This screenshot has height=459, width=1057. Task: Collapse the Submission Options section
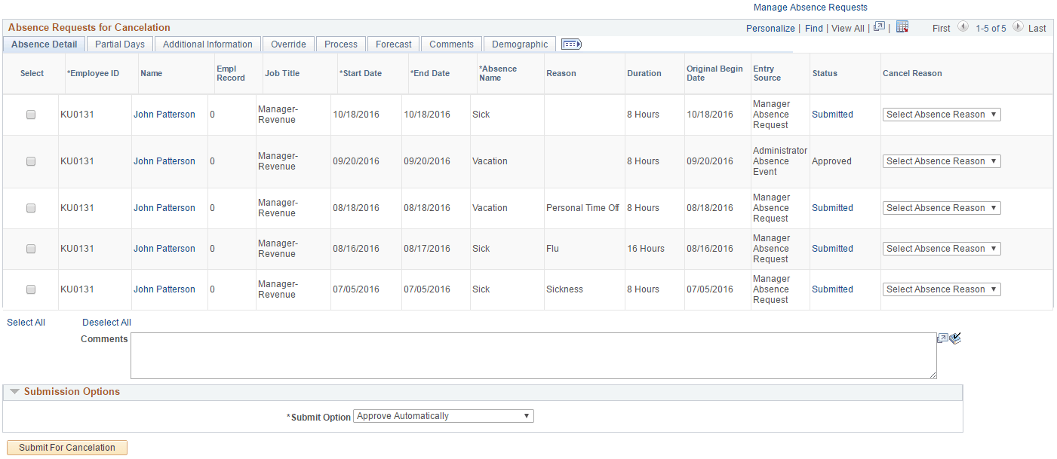[16, 391]
